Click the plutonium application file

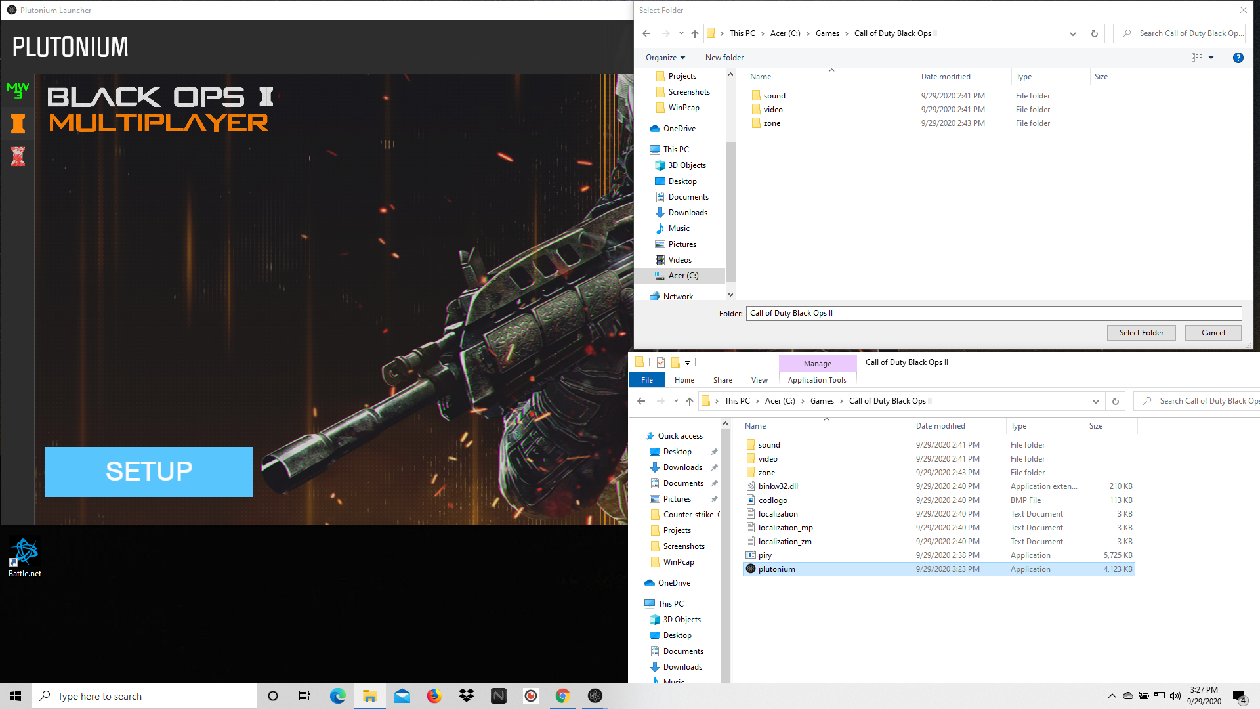point(776,569)
